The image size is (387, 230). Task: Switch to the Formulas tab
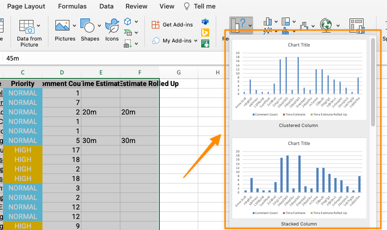[72, 6]
